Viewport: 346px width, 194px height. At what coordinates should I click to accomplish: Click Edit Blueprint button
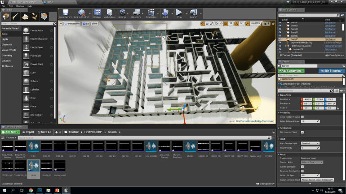click(x=332, y=71)
